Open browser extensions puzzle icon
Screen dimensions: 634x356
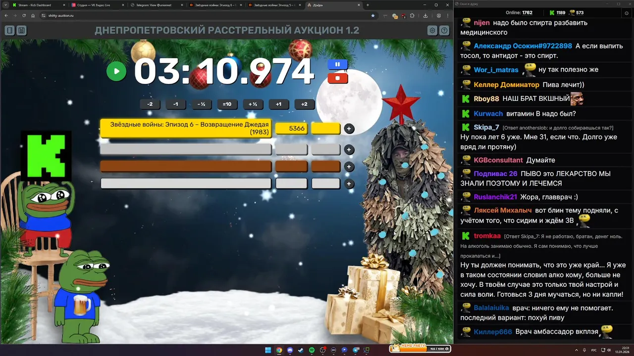[x=412, y=15]
